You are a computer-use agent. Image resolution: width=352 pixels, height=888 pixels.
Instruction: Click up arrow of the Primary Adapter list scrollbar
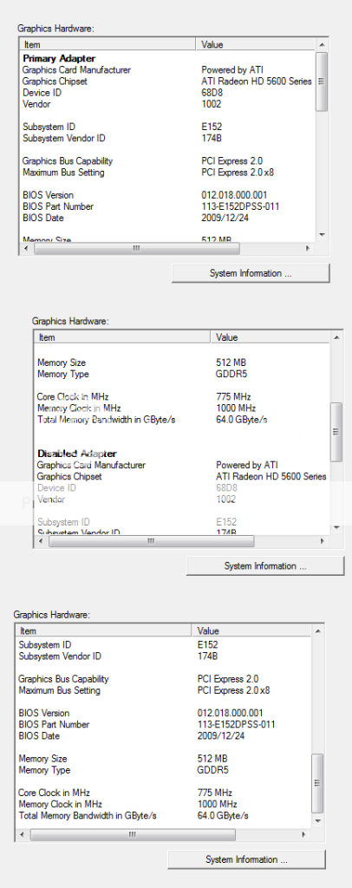[x=322, y=44]
